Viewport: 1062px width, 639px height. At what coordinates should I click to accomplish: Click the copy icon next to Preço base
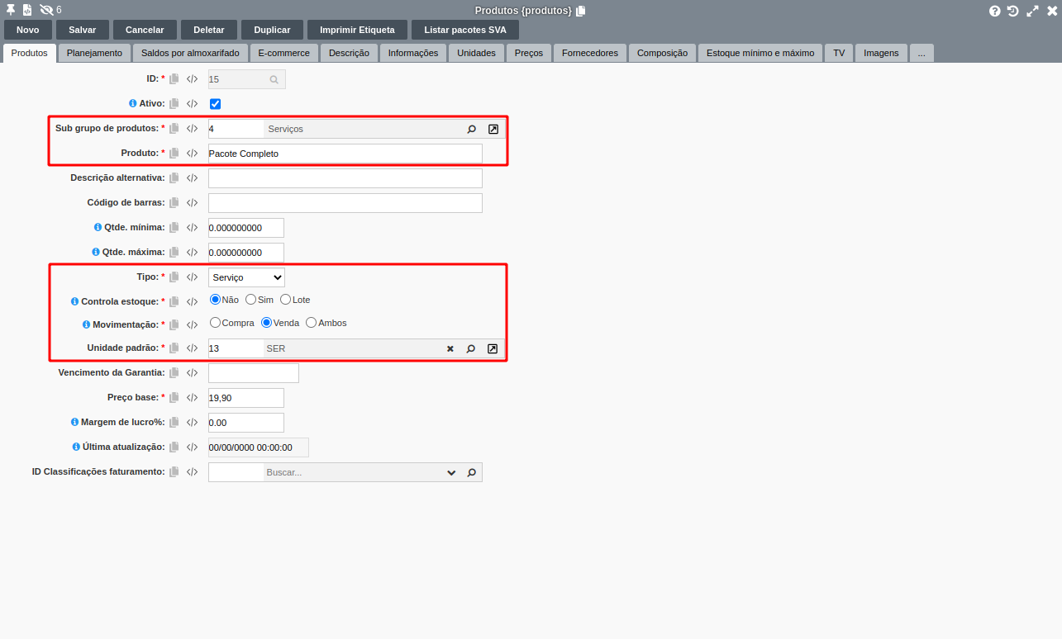pos(174,398)
